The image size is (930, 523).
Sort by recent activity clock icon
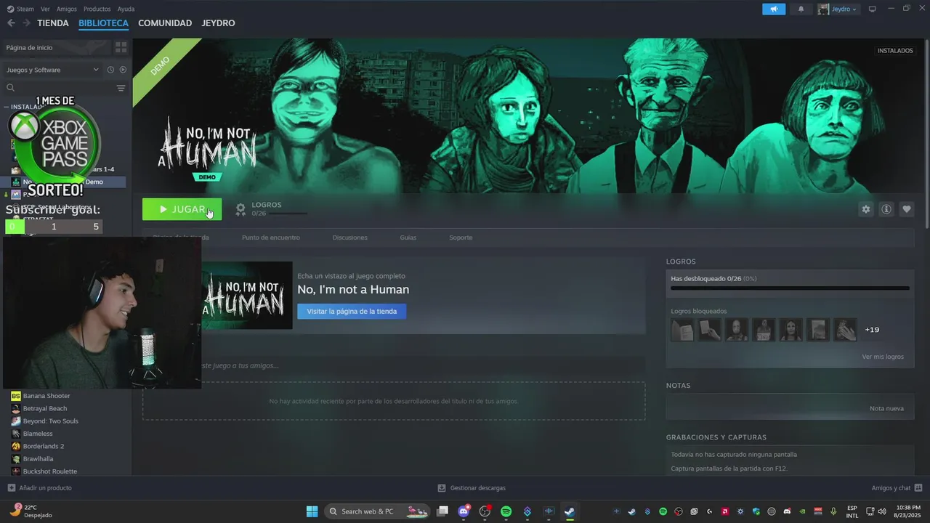click(x=110, y=70)
